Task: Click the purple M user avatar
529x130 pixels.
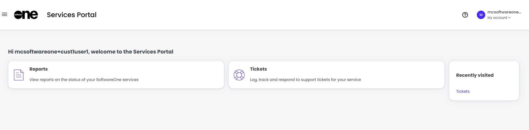Action: click(x=481, y=15)
